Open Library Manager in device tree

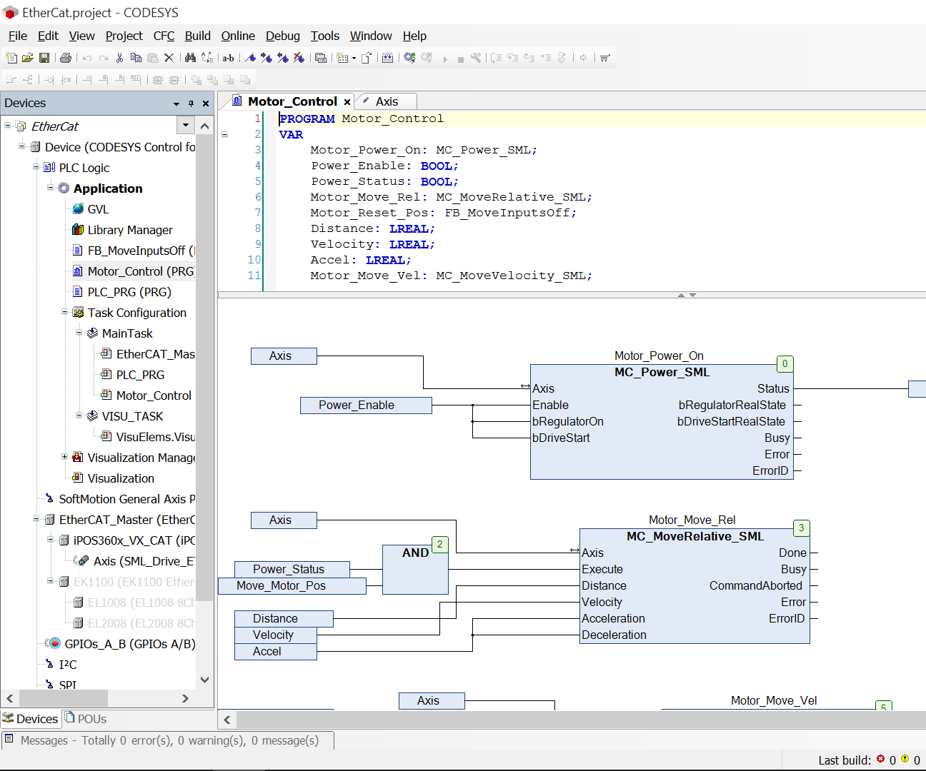pos(129,230)
